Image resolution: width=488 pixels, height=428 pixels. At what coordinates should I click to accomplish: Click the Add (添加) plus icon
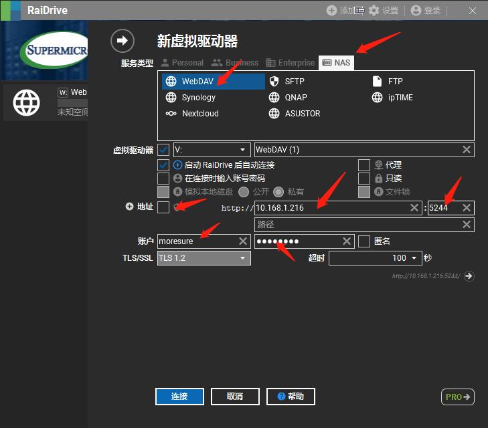tap(331, 11)
